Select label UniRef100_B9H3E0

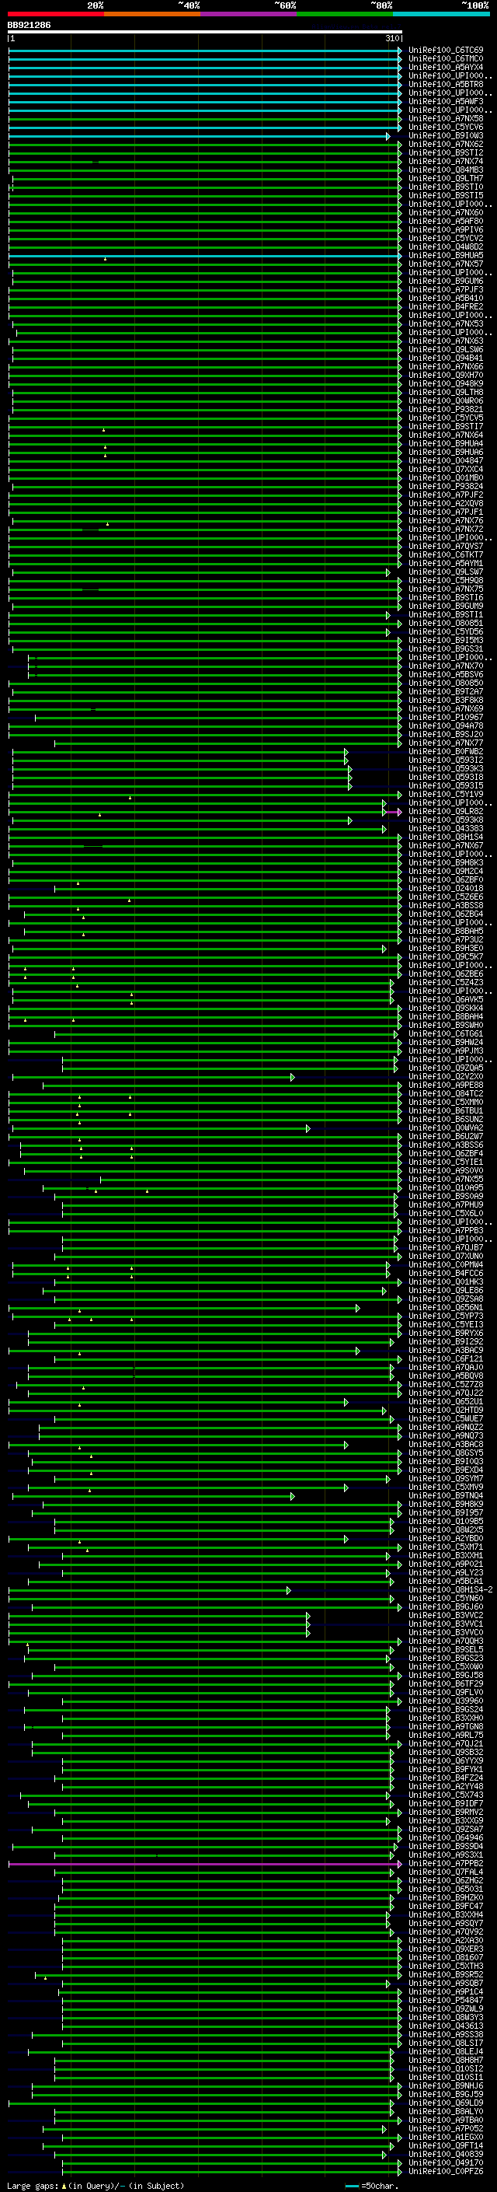click(x=446, y=948)
